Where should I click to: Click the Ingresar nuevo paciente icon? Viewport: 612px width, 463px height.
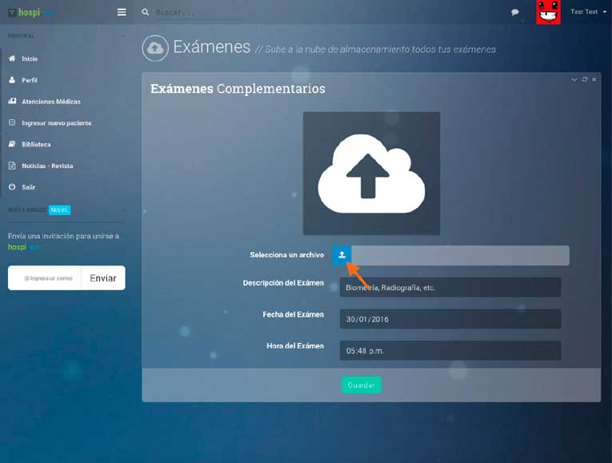(x=12, y=123)
